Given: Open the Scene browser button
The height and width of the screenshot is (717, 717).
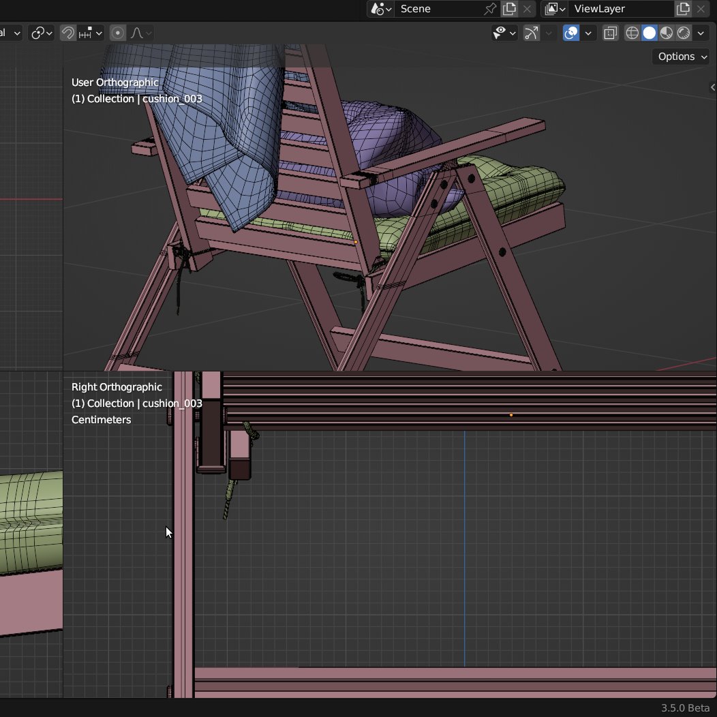Looking at the screenshot, I should (380, 9).
